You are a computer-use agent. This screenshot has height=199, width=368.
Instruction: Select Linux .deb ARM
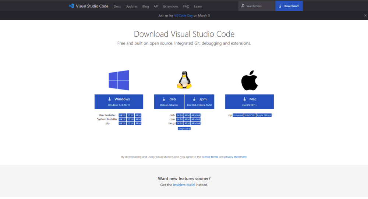[x=187, y=115]
